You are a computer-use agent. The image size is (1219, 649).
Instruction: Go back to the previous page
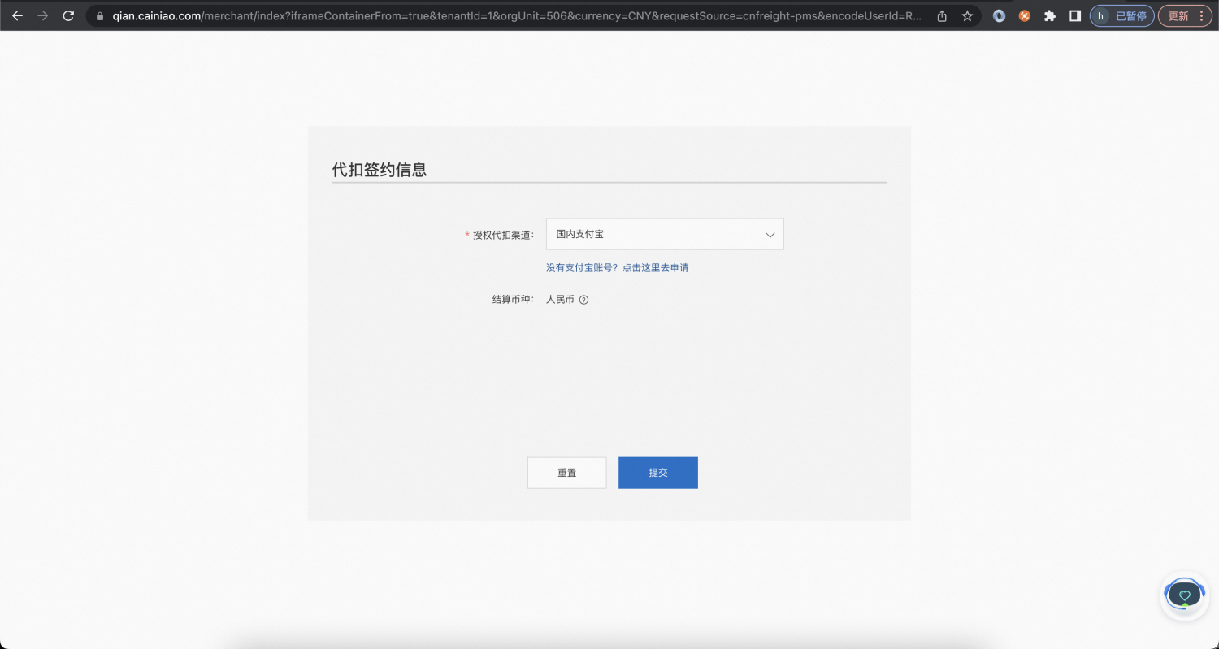(x=17, y=15)
